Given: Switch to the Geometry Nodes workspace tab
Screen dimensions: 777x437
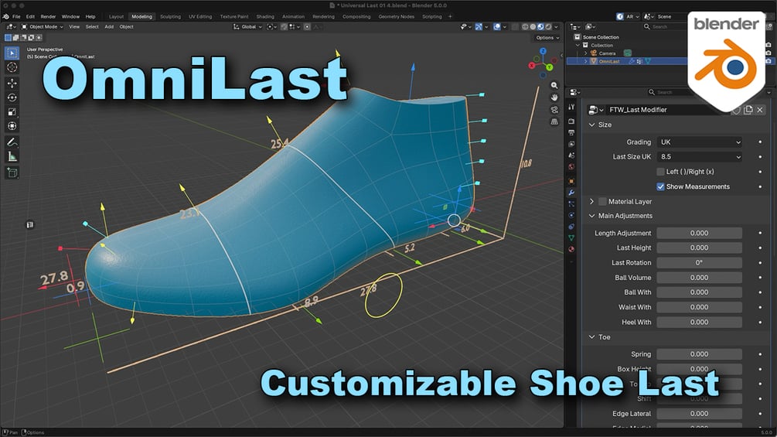Looking at the screenshot, I should point(397,16).
